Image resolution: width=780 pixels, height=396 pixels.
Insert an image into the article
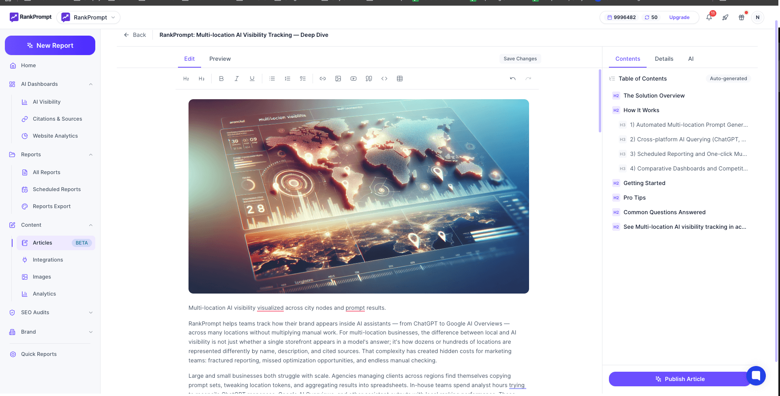[338, 79]
